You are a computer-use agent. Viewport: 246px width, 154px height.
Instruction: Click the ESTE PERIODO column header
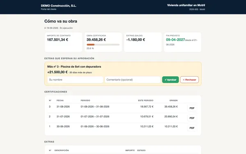(146, 101)
